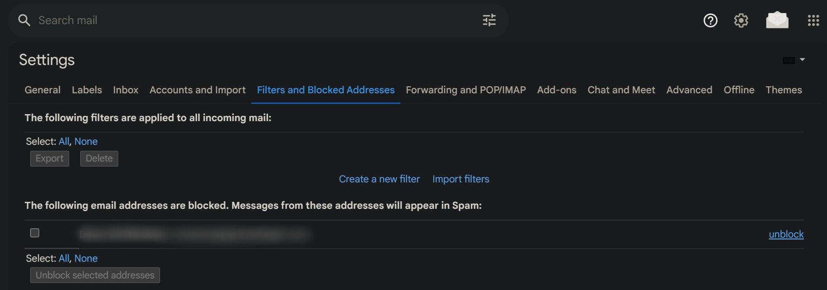
Task: Click the search magnifier icon
Action: pos(24,20)
